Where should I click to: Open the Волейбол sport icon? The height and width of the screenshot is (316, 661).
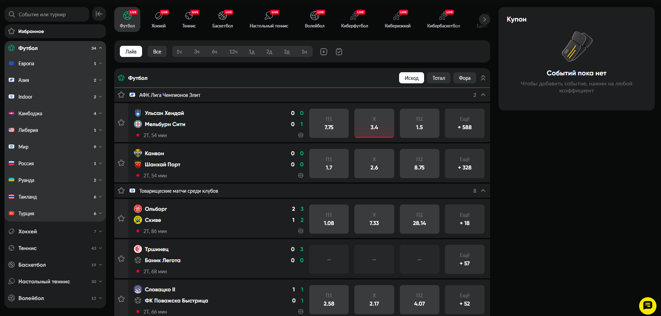click(314, 19)
